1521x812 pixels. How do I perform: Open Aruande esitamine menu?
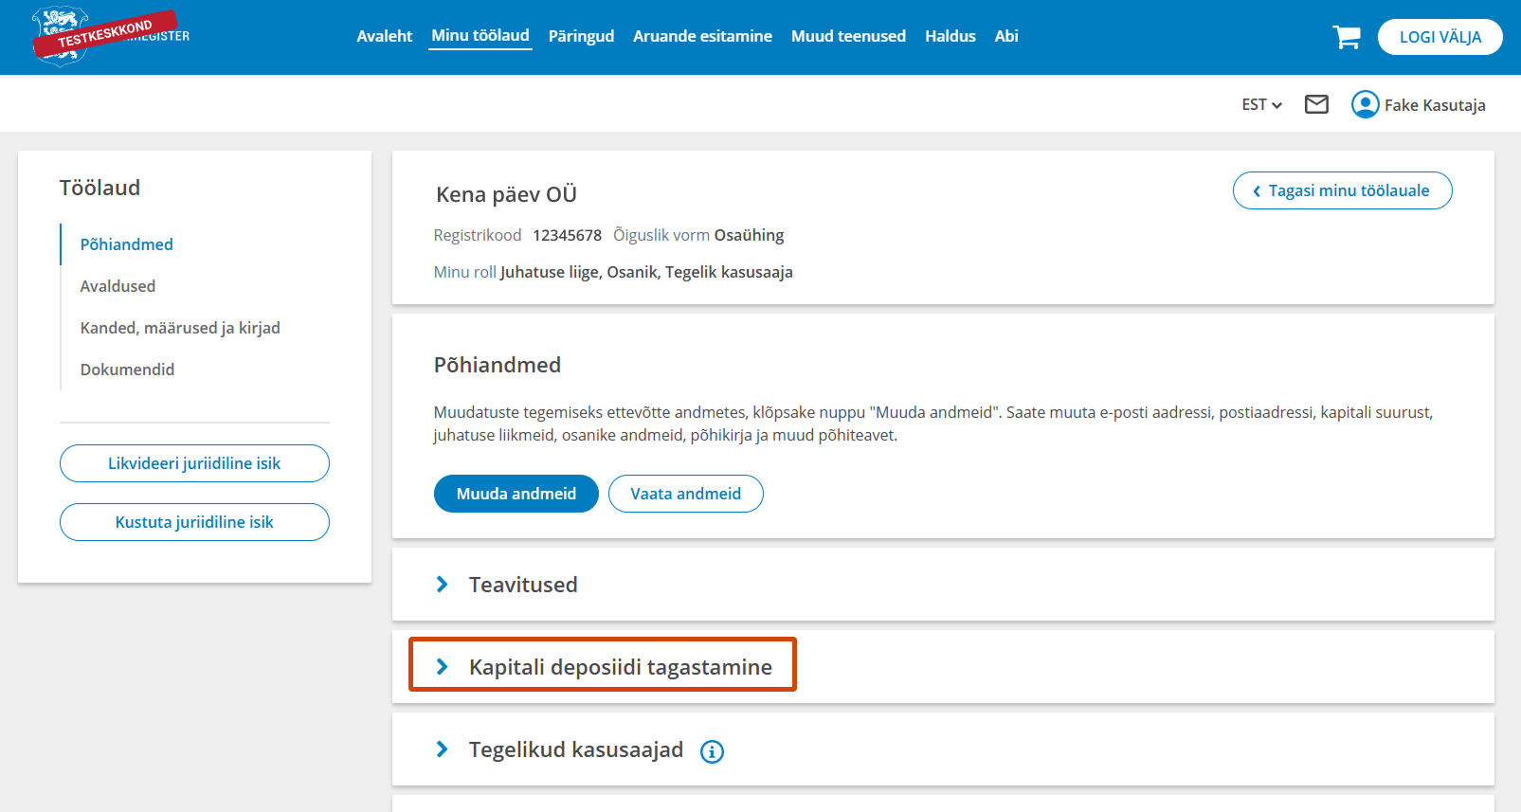tap(702, 36)
